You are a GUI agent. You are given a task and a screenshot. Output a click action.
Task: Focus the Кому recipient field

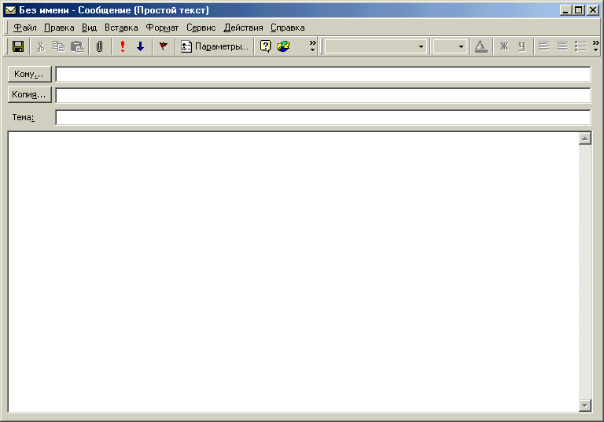click(x=322, y=75)
